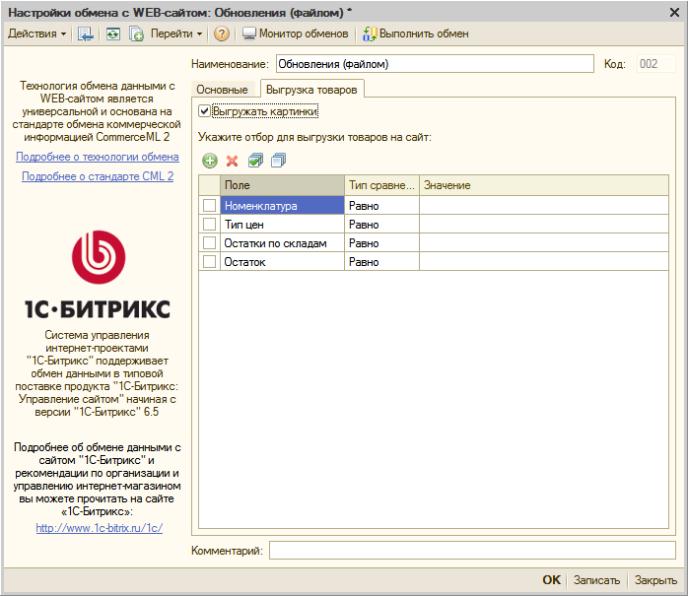Check the Остатки по складам filter checkbox

click(209, 243)
